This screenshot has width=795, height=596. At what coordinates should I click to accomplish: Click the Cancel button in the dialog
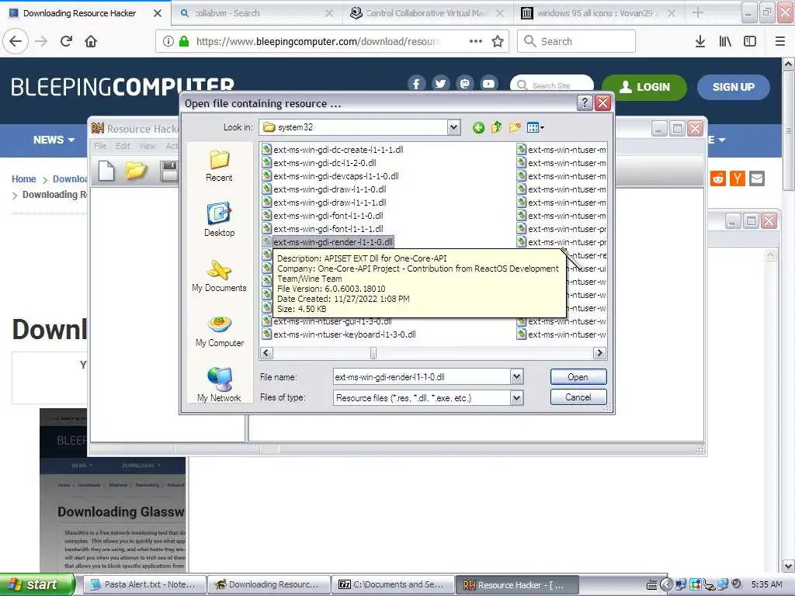(578, 397)
